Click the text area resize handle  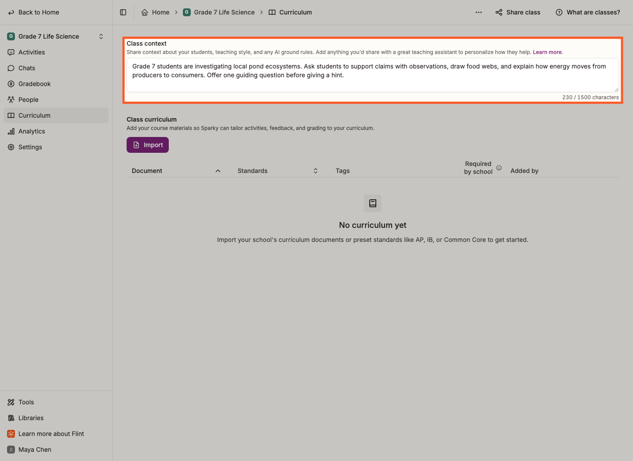click(616, 89)
